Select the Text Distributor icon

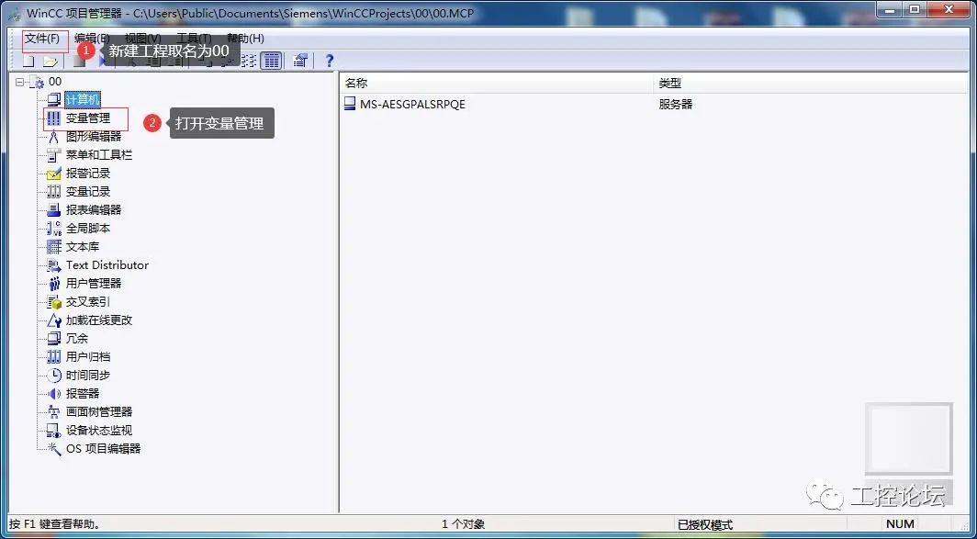click(x=55, y=265)
